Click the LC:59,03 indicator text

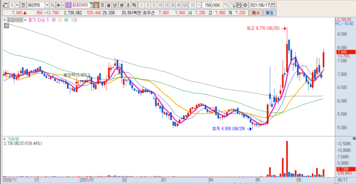click(343, 20)
